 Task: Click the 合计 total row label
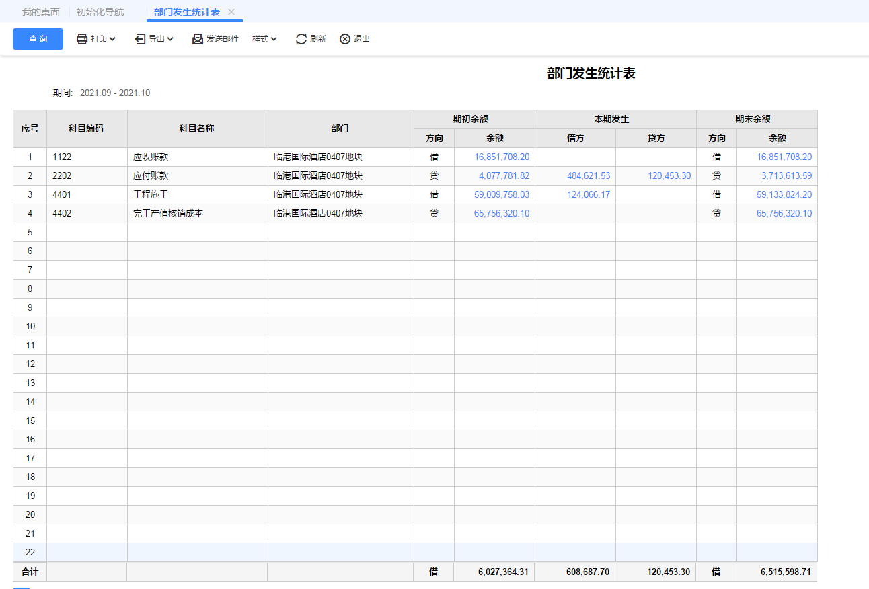coord(30,572)
